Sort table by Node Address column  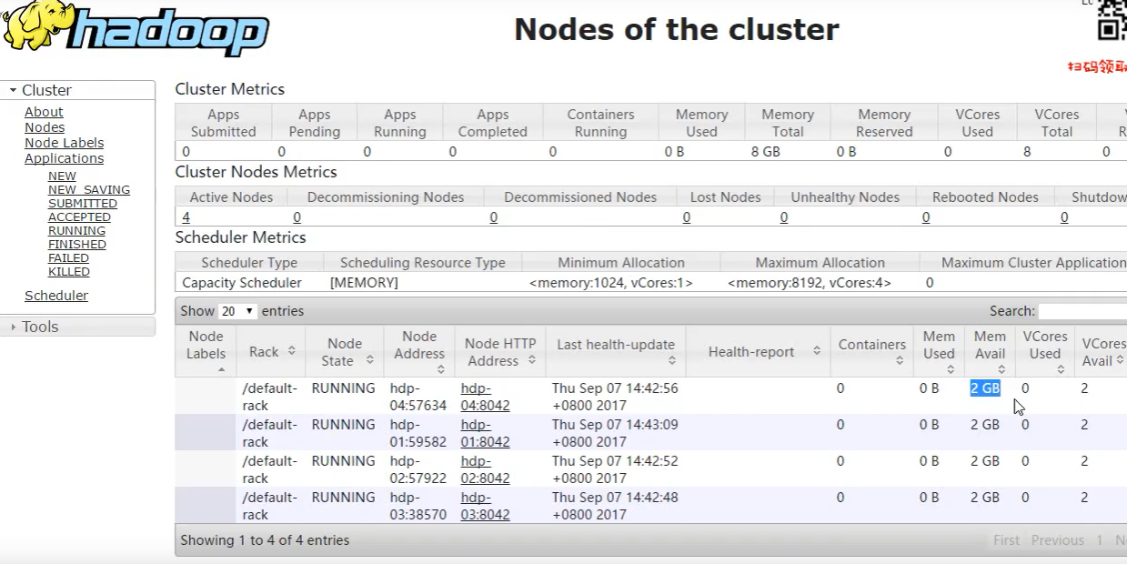(x=419, y=351)
